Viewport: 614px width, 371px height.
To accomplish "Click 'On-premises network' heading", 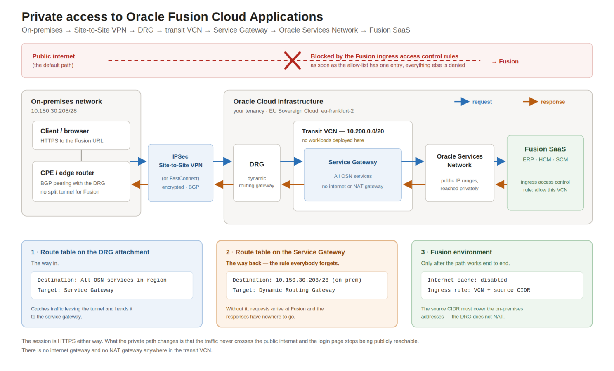I will point(66,101).
